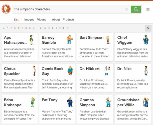Viewport: 153px width, 125px height.
Task: Clear the search query with the X icon
Action: (126, 9)
